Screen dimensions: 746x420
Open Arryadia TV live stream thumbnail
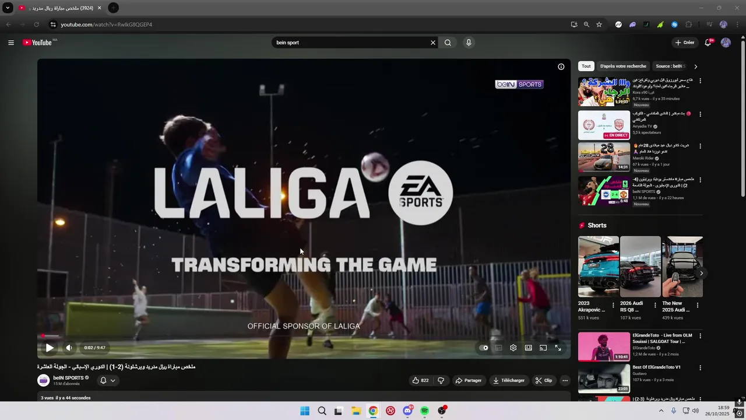click(604, 125)
